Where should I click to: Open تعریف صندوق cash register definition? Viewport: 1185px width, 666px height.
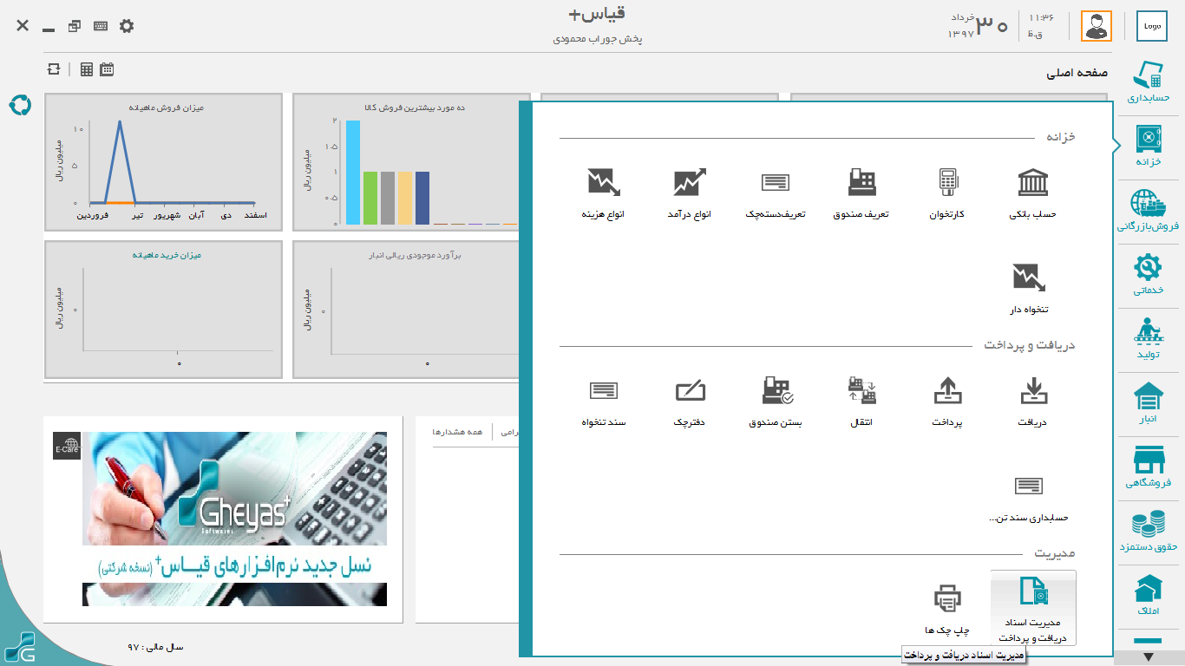[861, 193]
